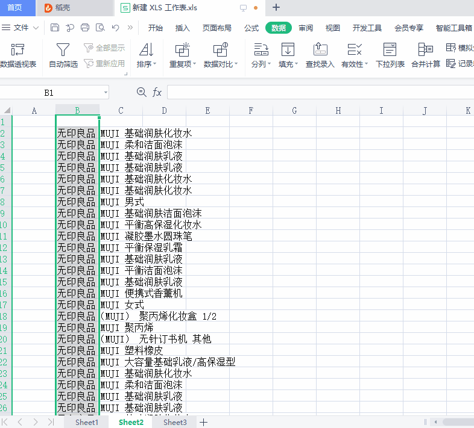Add a new sheet with plus button
Viewport: 474px width, 428px height.
(x=203, y=422)
